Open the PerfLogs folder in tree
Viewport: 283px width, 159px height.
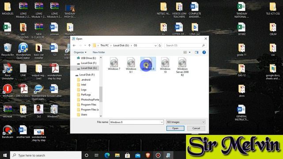pos(84,95)
